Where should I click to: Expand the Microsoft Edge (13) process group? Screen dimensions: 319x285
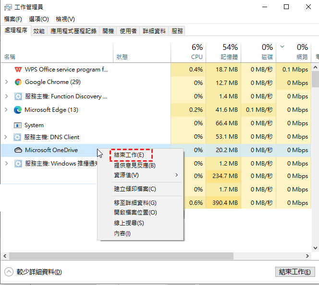click(6, 110)
